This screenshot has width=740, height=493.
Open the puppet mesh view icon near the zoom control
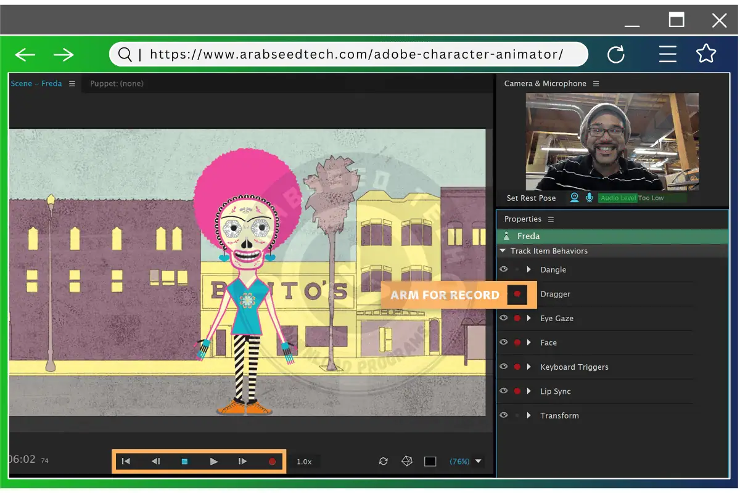click(x=407, y=460)
